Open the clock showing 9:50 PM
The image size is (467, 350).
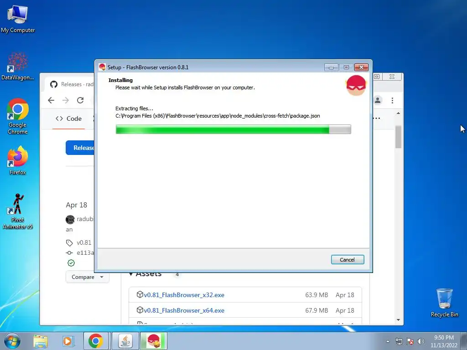(444, 341)
